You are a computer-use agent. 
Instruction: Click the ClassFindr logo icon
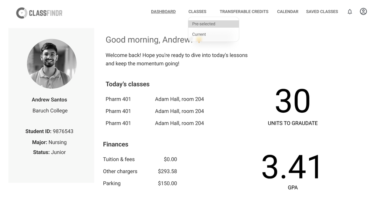click(x=22, y=13)
